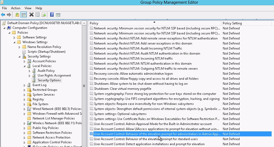Screen dimensions: 274x147
Task: Select 'System cryptography: Use FIPS compliant algorithms' policy
Action: 157,99
